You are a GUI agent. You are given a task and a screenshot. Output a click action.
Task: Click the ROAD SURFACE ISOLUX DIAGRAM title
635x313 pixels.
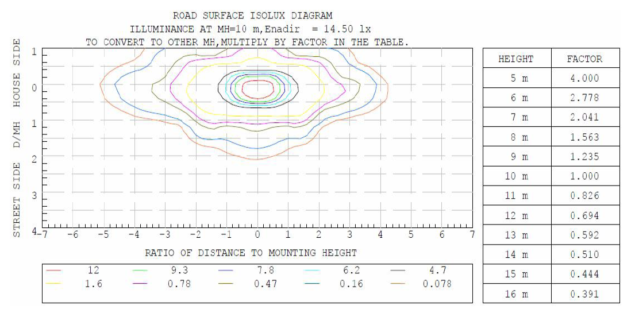[x=252, y=16]
